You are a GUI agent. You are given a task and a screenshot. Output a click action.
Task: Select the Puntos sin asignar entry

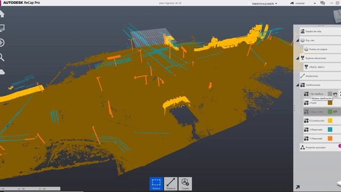click(x=322, y=49)
